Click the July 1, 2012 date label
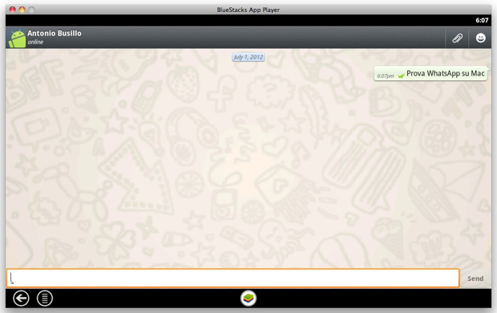The width and height of the screenshot is (497, 313). coord(248,57)
